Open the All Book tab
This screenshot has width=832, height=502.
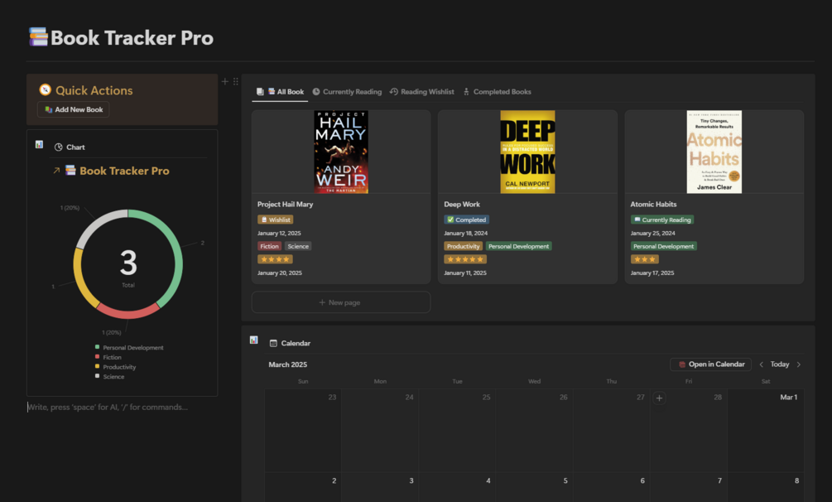pyautogui.click(x=280, y=92)
